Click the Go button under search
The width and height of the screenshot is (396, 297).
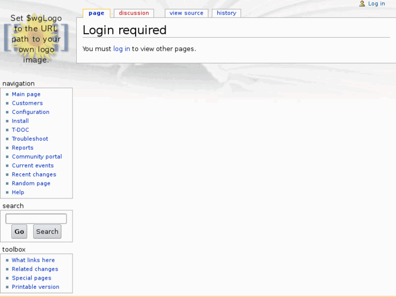[x=19, y=232]
